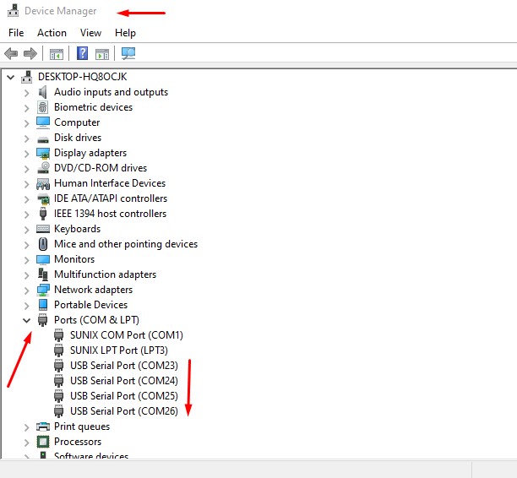Select the DVD/CD-ROM drives label
The image size is (517, 478).
pyautogui.click(x=101, y=168)
